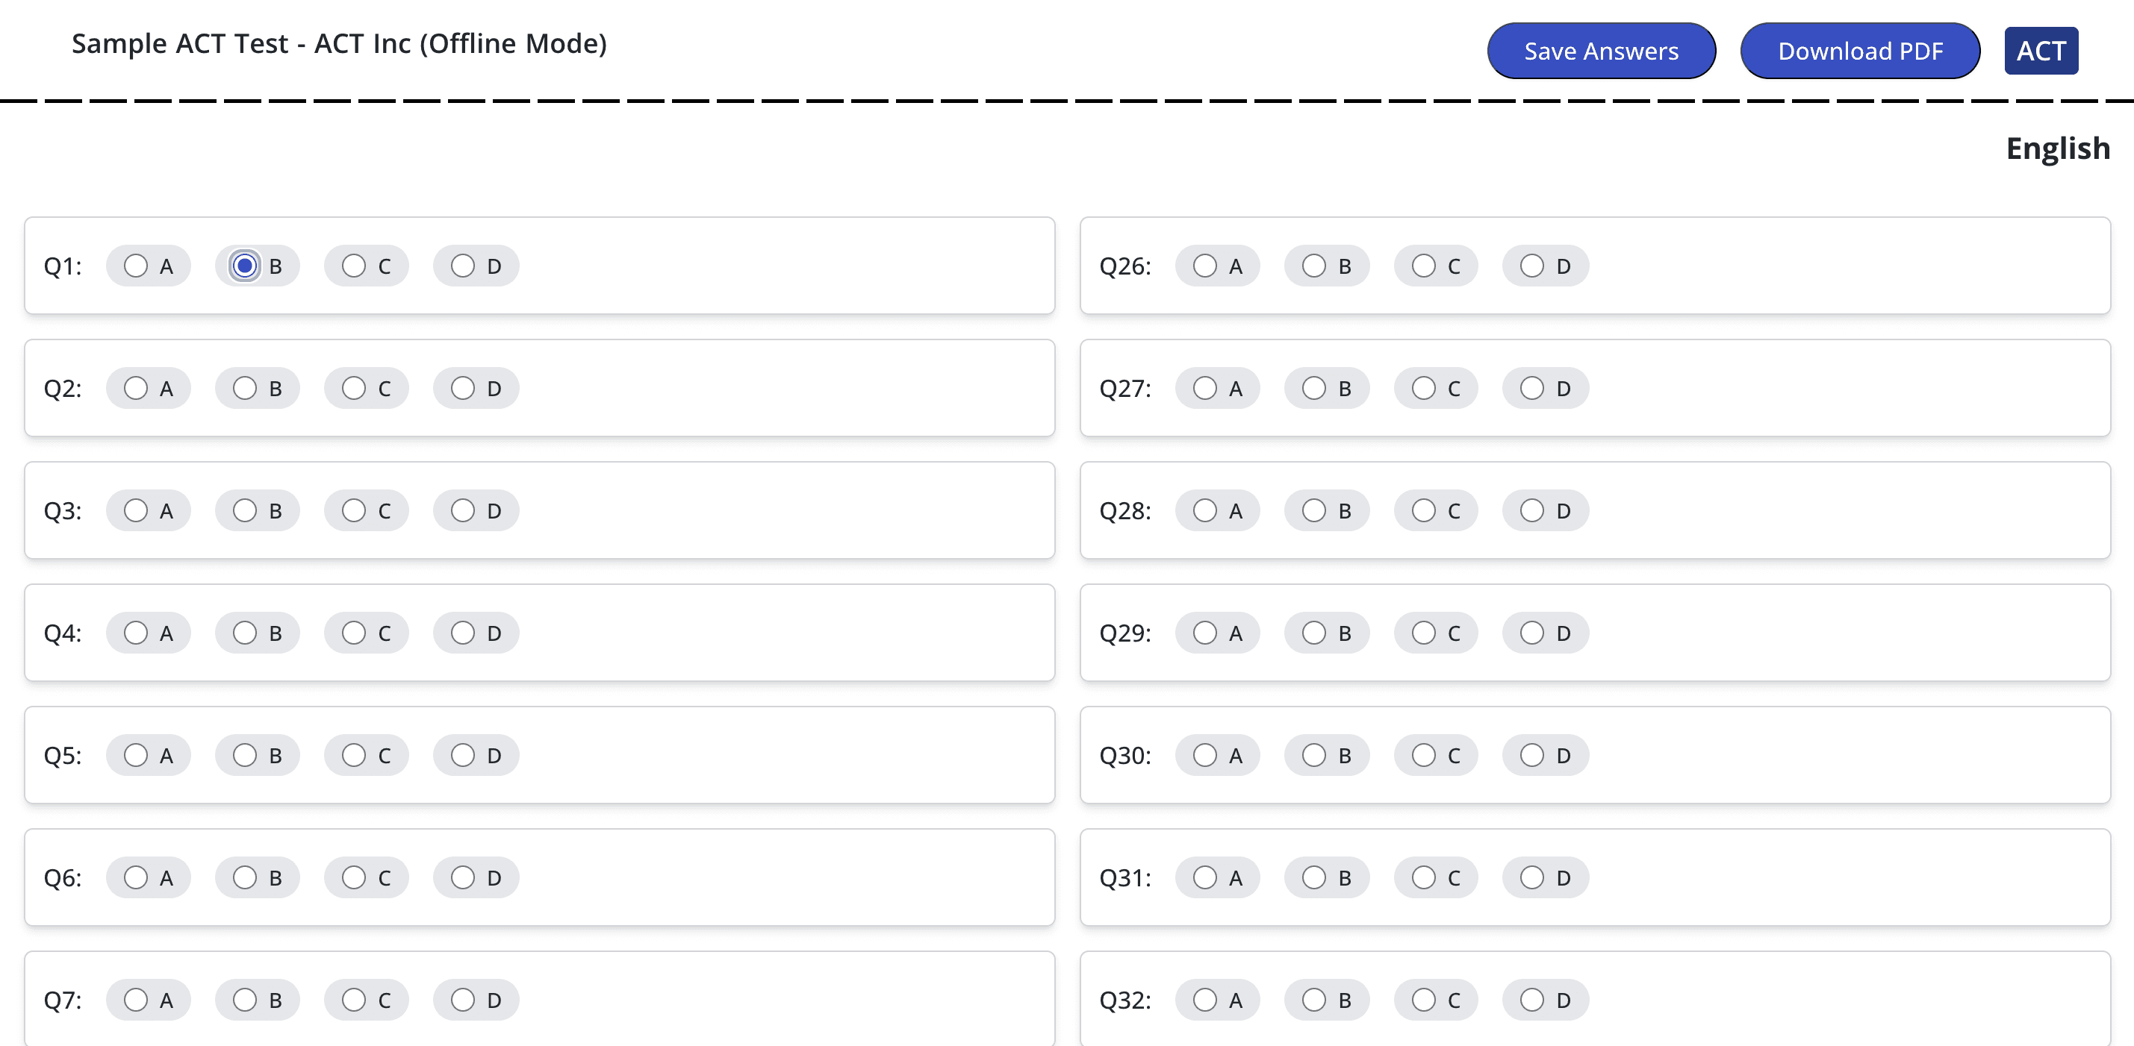Select option A for Q1
Image resolution: width=2134 pixels, height=1046 pixels.
click(x=136, y=266)
